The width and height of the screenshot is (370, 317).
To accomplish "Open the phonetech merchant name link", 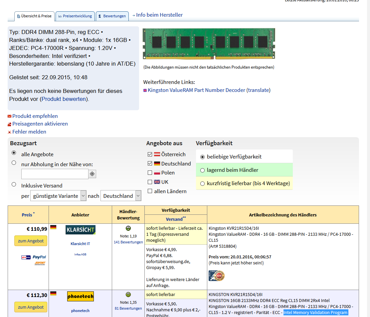I will point(80,311).
